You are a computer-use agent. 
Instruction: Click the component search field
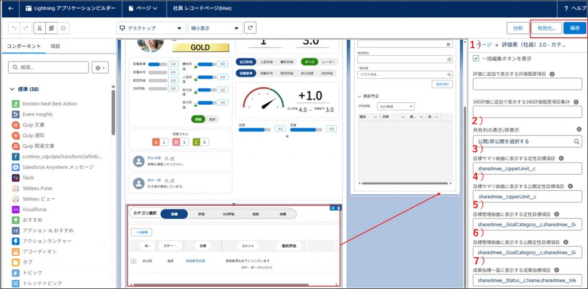pyautogui.click(x=49, y=67)
